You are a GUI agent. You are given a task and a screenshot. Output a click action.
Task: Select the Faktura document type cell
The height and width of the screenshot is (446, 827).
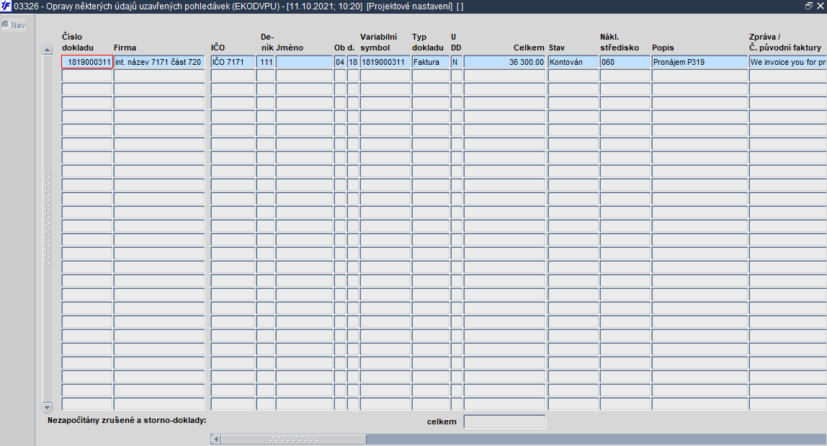tap(430, 62)
